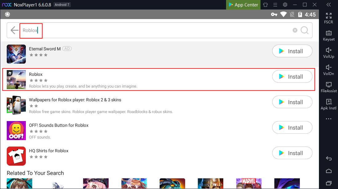This screenshot has height=189, width=338.
Task: Click the 'Related To Your Search' heading
Action: 35,173
